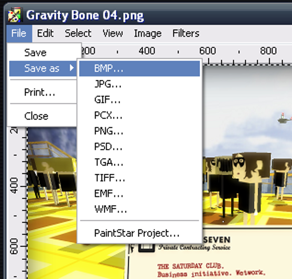Click the 600 mark on vertical ruler
This screenshot has width=292, height=279.
14,246
